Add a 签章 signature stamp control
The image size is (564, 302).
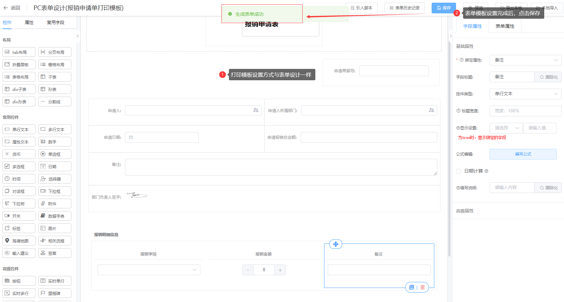tap(55, 253)
